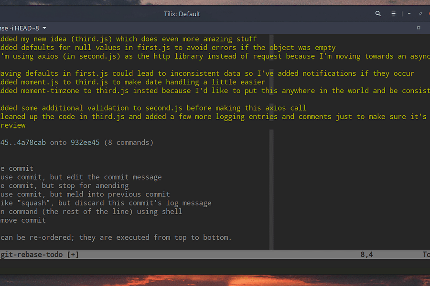The height and width of the screenshot is (286, 430).
Task: Click the window minimize icon
Action: click(409, 13)
